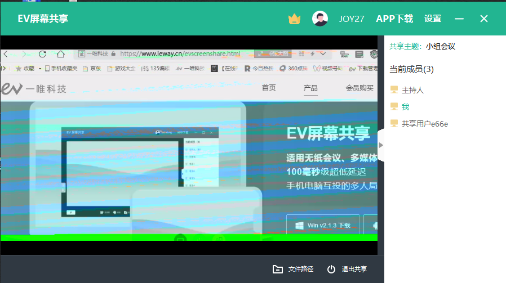Click the 文件路径 folder icon
506x283 pixels.
point(277,269)
